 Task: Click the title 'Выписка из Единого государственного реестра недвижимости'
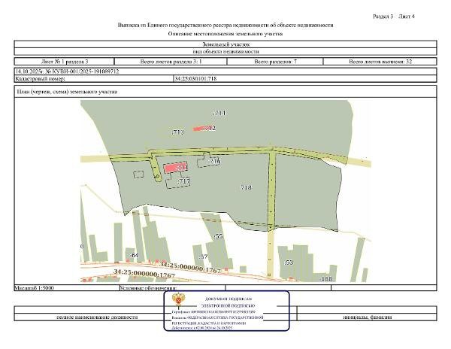(x=225, y=25)
